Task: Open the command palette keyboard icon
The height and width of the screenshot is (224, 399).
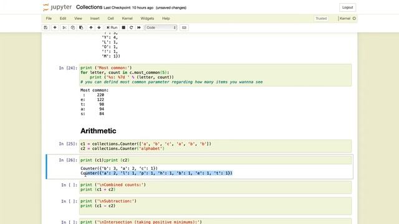Action: click(184, 27)
